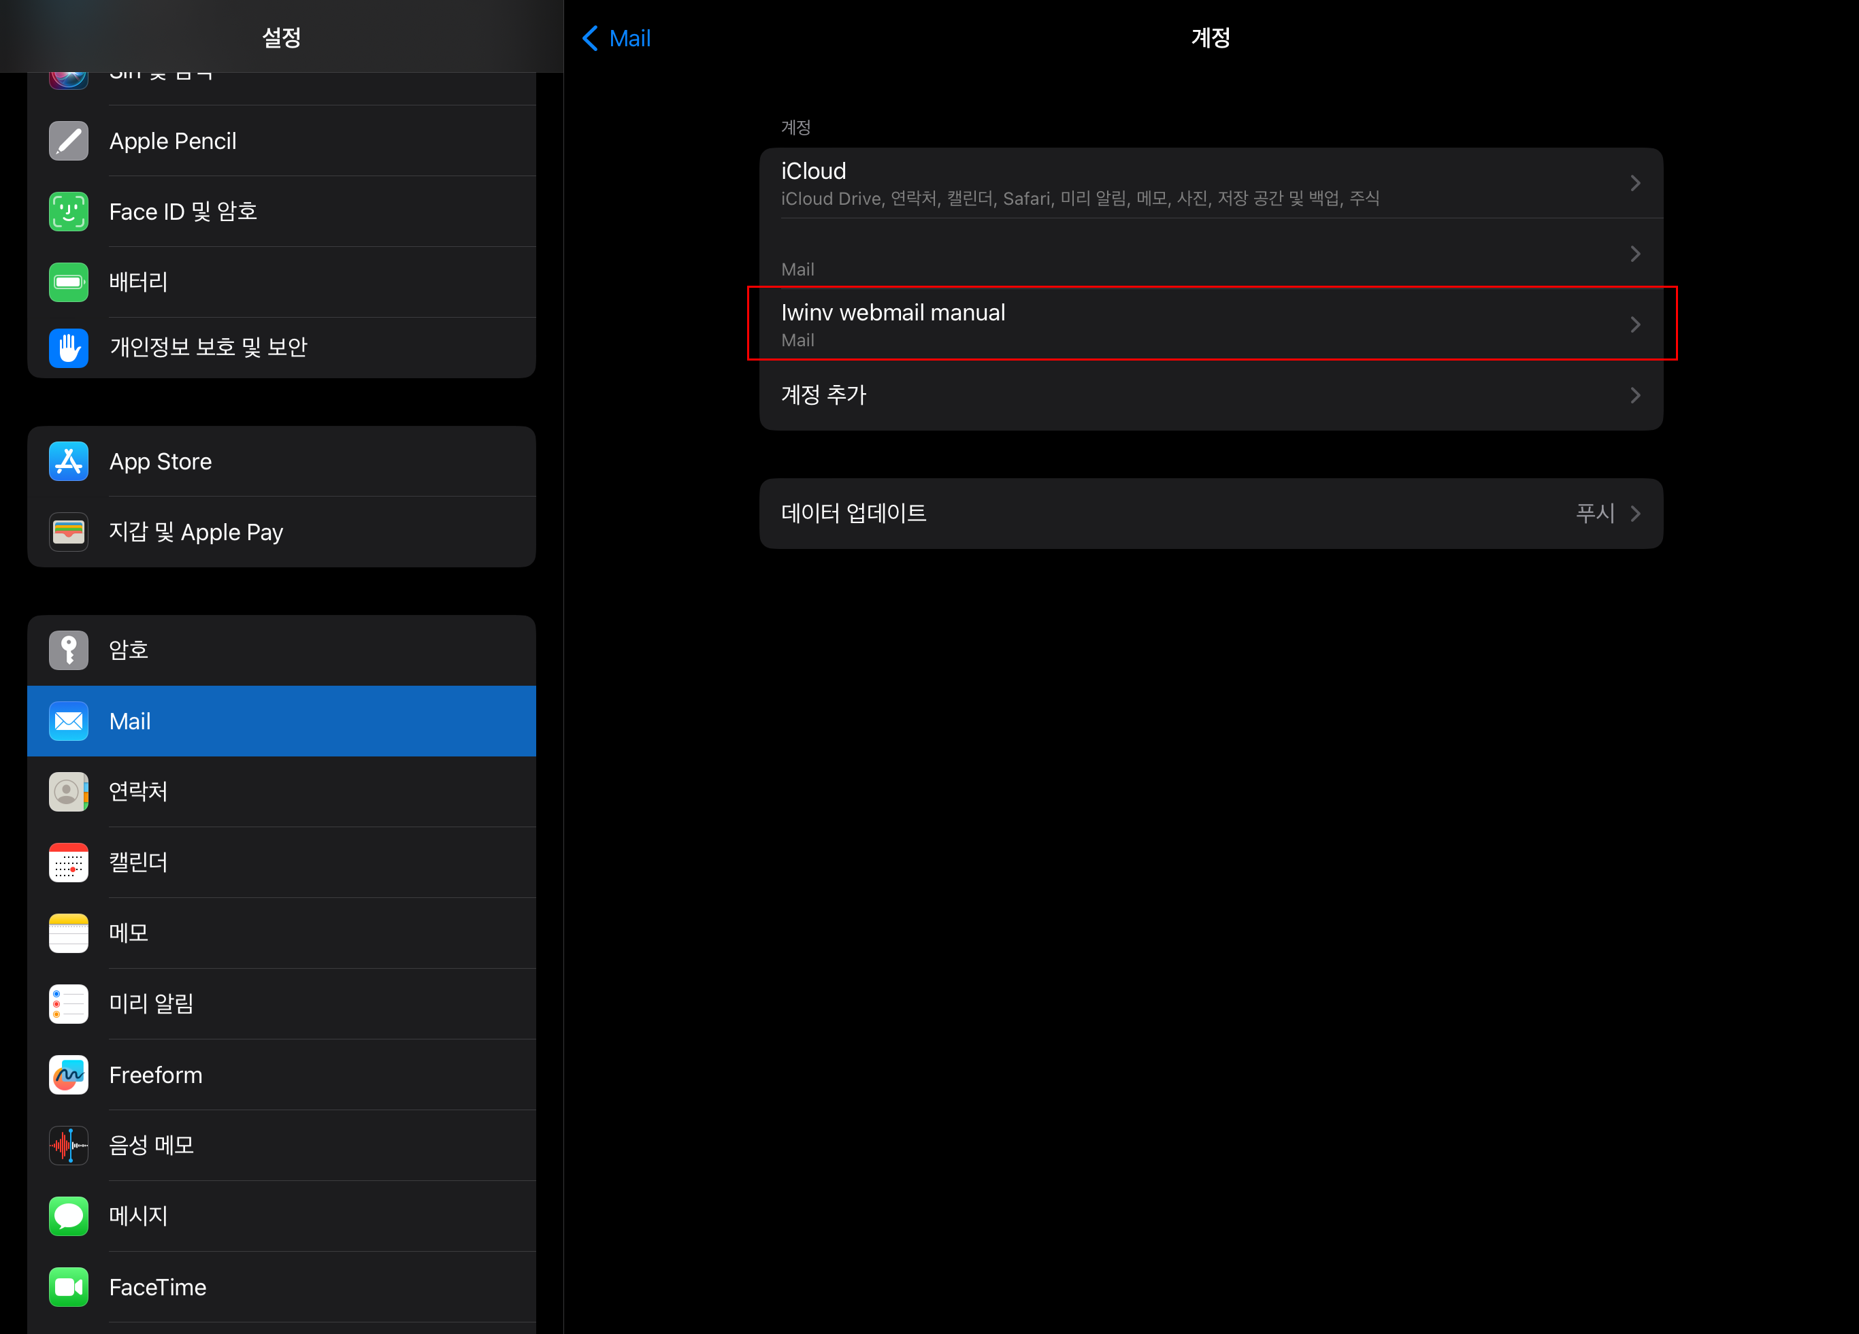This screenshot has width=1859, height=1334.
Task: Select App Store in settings sidebar
Action: [x=281, y=461]
